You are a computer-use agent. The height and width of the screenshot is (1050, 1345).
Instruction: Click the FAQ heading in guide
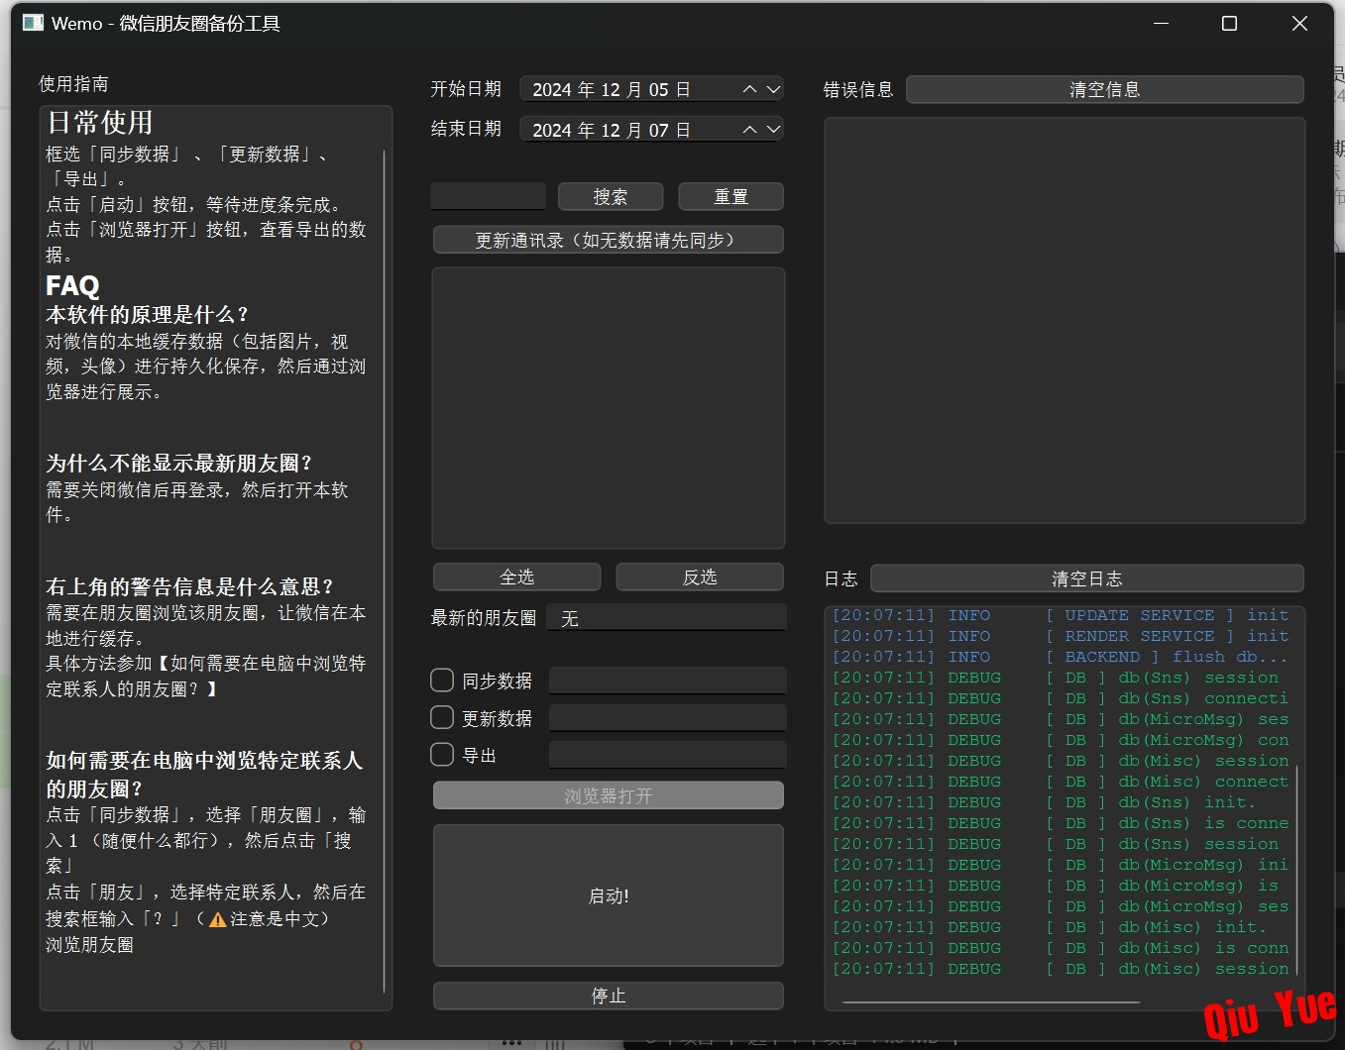pos(72,285)
